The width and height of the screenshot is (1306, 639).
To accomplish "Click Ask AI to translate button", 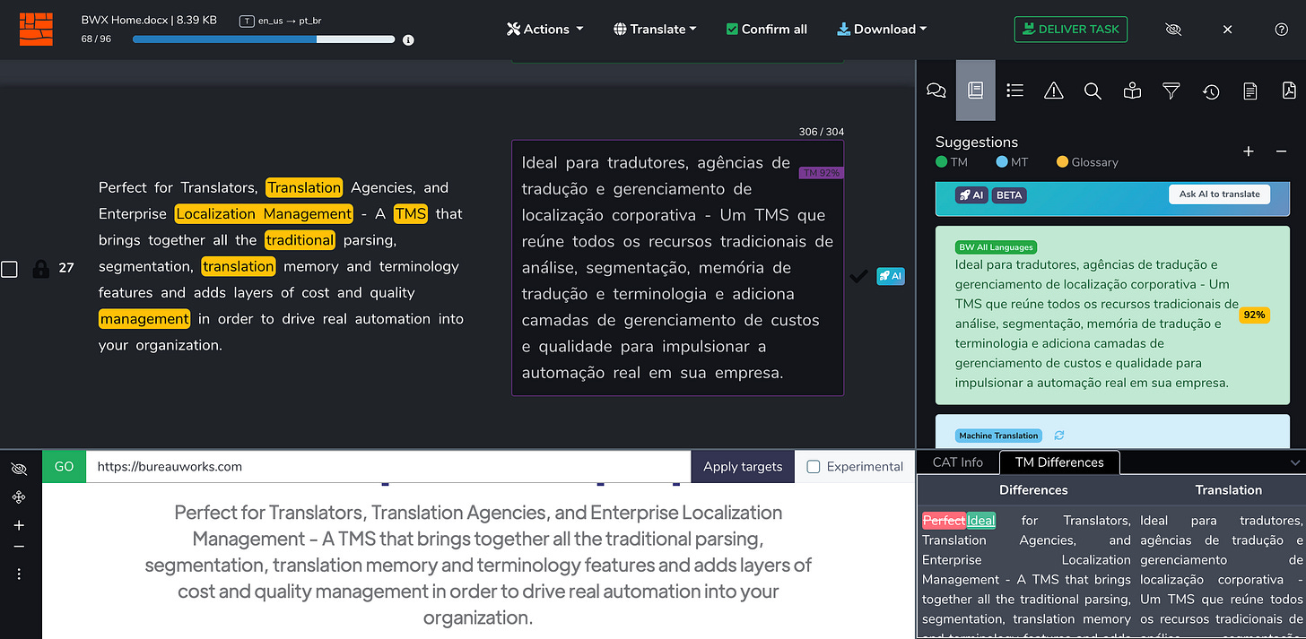I will pyautogui.click(x=1219, y=194).
